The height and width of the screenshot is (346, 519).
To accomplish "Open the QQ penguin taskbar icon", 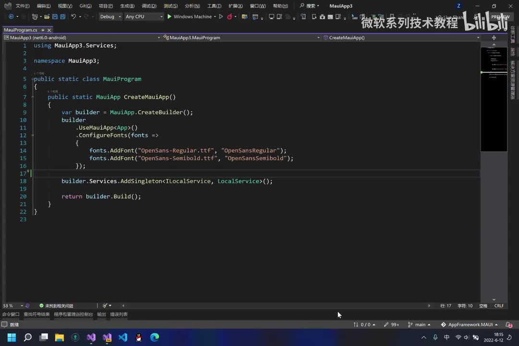I will click(x=139, y=337).
